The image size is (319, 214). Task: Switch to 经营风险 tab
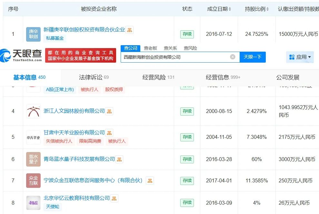pyautogui.click(x=158, y=77)
